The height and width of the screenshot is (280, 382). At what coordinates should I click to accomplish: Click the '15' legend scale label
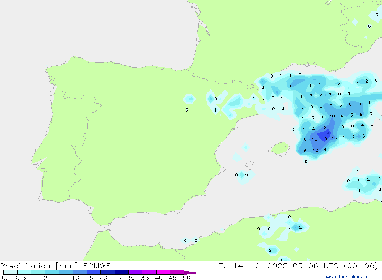coord(89,278)
